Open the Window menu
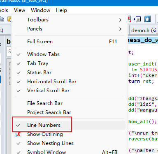158x154 pixels. 41,10
